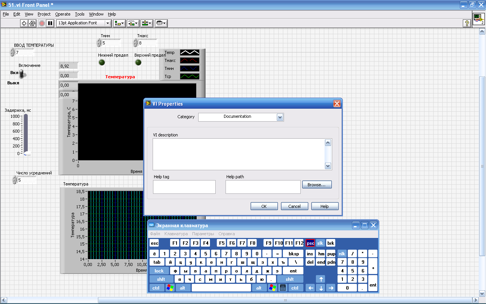Click the bksp key on on-screen keyboard
The image size is (486, 304).
tap(293, 254)
